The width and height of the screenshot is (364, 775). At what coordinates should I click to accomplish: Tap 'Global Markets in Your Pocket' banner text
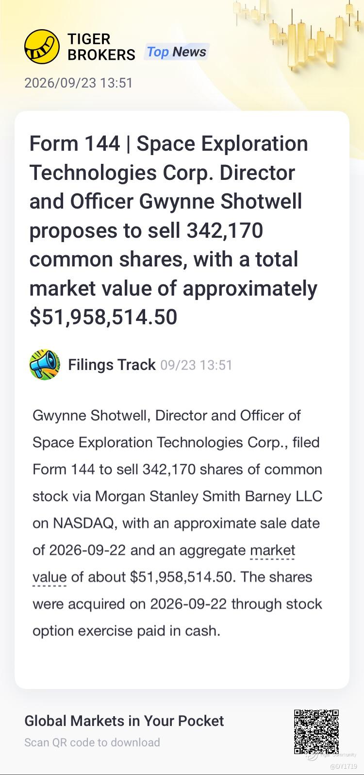tap(124, 721)
